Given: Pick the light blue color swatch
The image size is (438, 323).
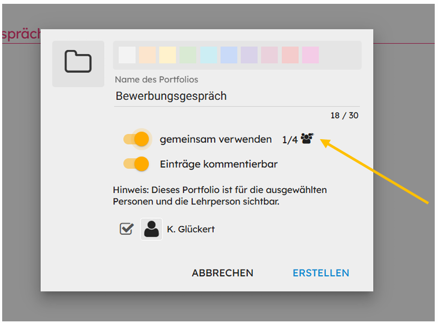Looking at the screenshot, I should tap(229, 55).
